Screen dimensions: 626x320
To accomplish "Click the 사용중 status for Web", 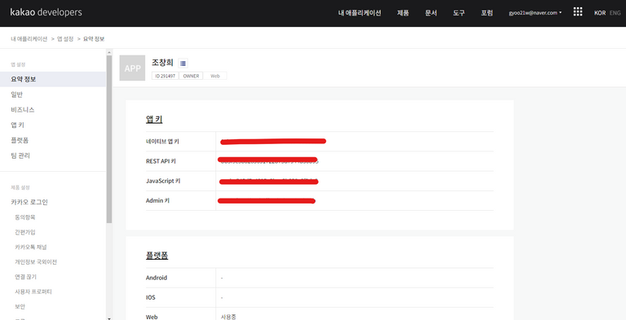I will 228,318.
